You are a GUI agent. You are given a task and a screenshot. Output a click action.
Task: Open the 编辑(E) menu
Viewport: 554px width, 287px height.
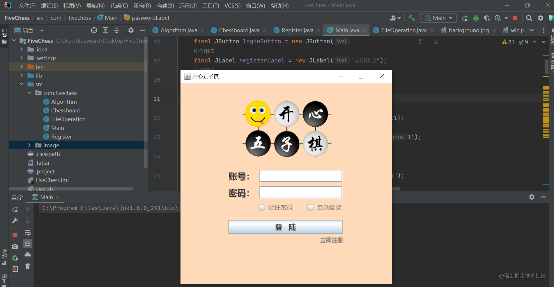[49, 6]
